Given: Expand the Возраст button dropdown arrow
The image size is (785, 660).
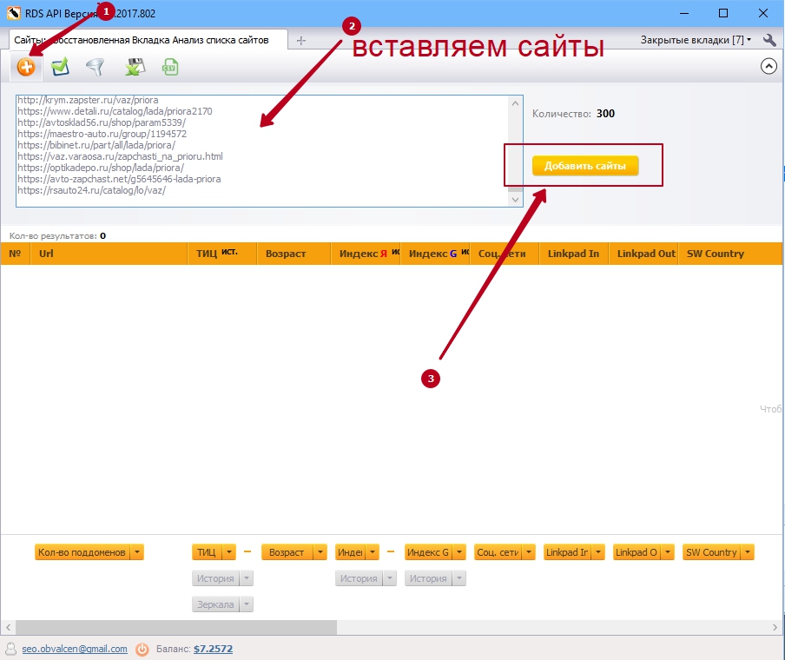Looking at the screenshot, I should (320, 552).
